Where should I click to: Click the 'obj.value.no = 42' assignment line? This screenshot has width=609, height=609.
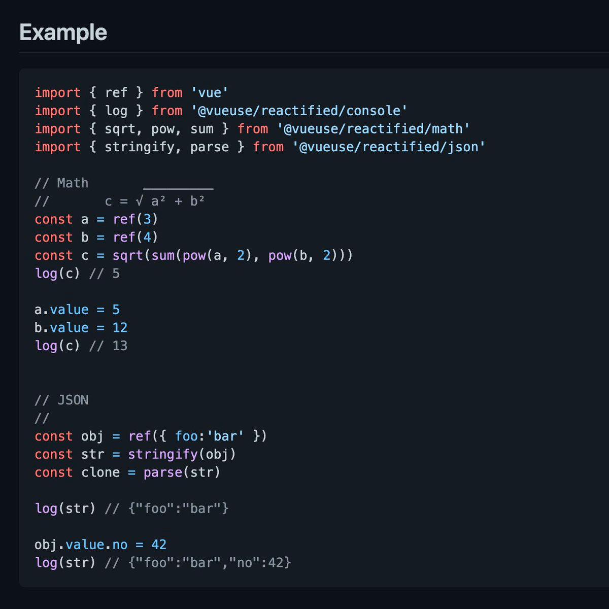(x=100, y=545)
